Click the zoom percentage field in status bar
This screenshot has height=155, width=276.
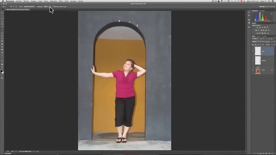coord(8,151)
